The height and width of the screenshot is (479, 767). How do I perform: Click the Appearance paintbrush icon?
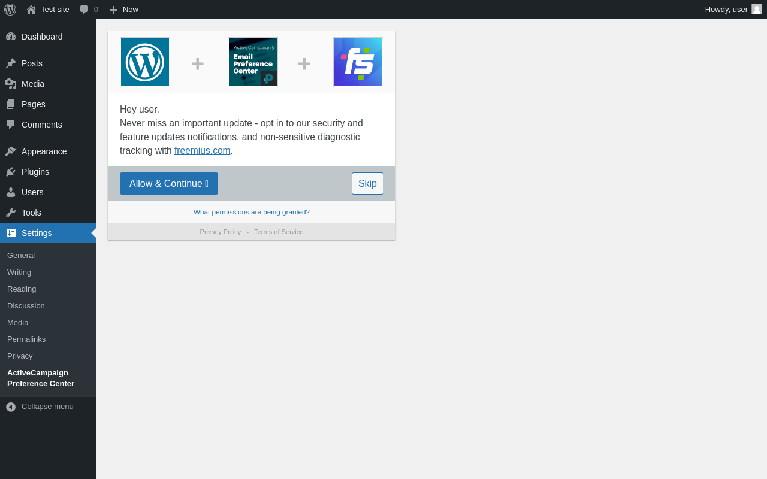pyautogui.click(x=11, y=151)
